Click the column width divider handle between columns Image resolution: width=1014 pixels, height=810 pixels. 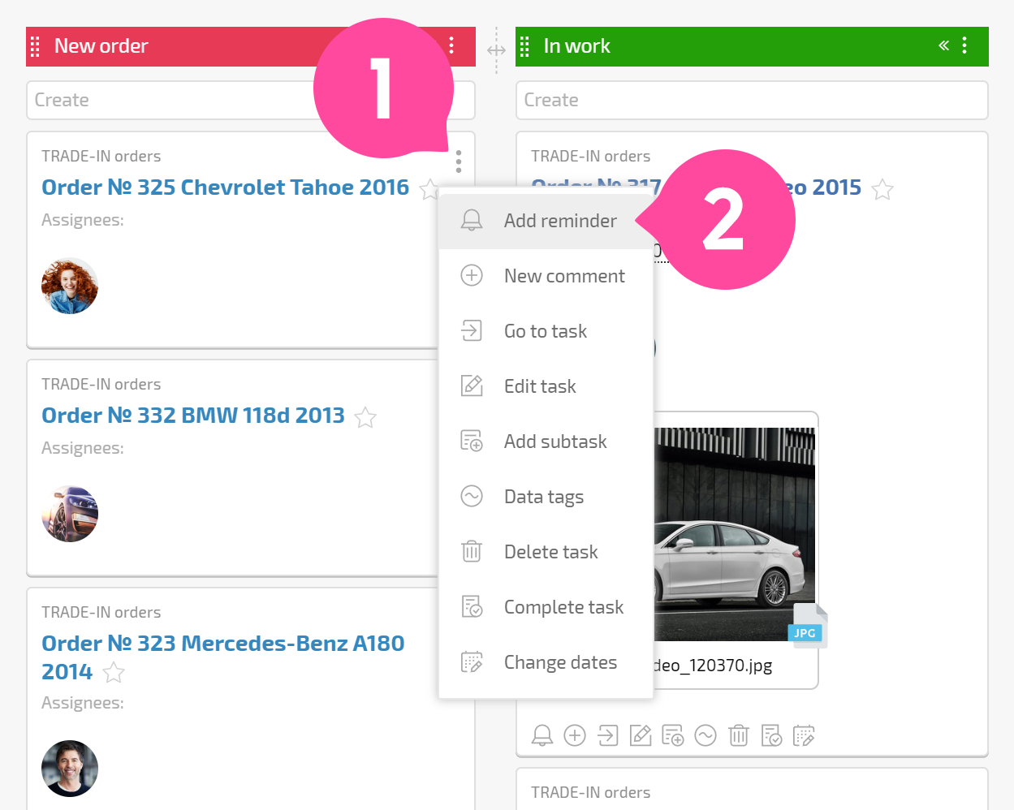(496, 50)
